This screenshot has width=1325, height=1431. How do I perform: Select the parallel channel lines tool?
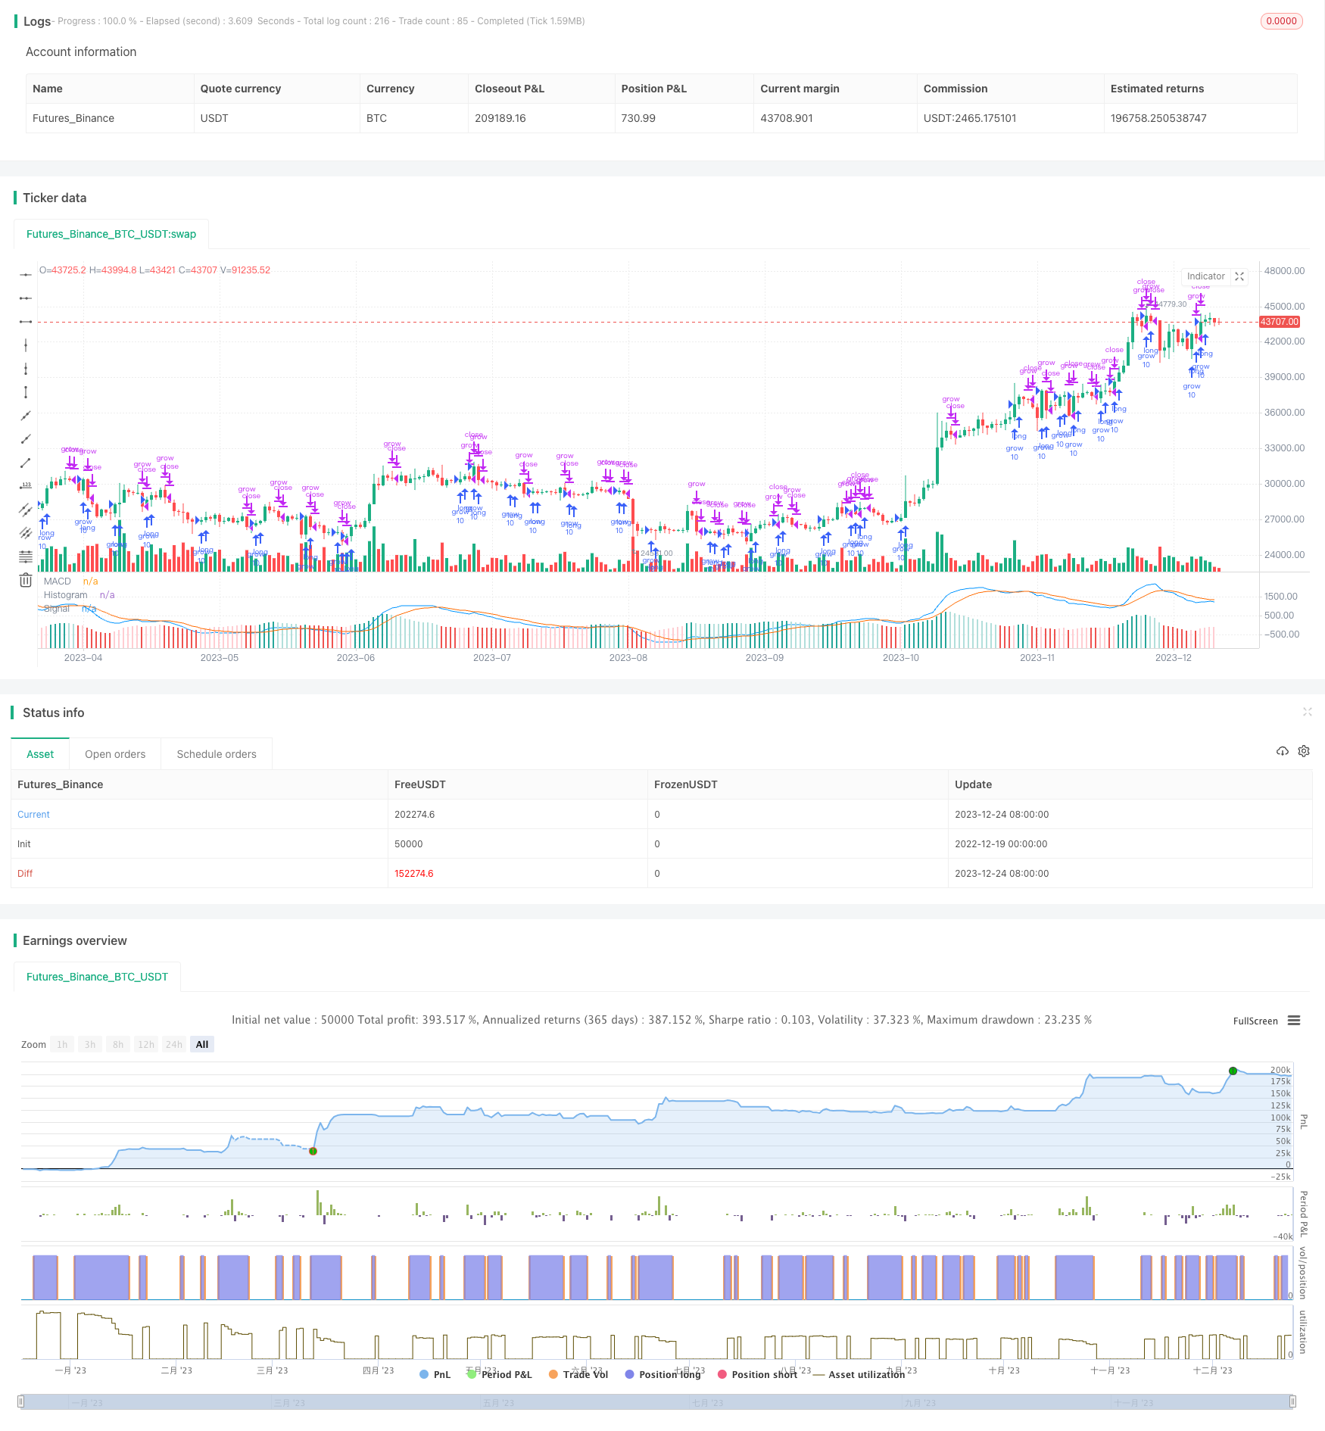26,510
